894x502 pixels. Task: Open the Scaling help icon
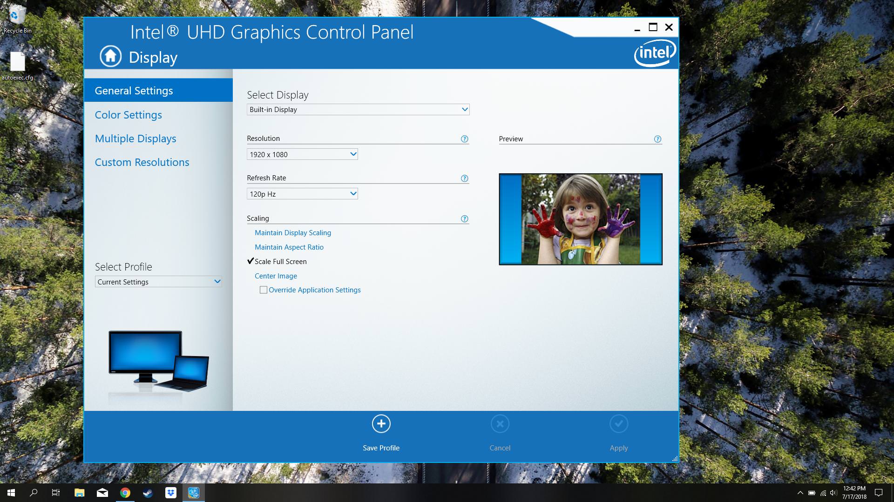point(464,219)
